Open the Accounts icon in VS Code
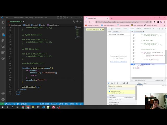The image size is (167, 125). [3, 93]
